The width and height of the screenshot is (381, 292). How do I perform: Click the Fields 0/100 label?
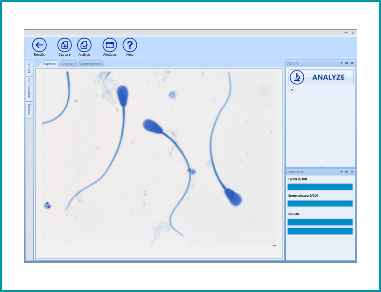click(x=297, y=179)
